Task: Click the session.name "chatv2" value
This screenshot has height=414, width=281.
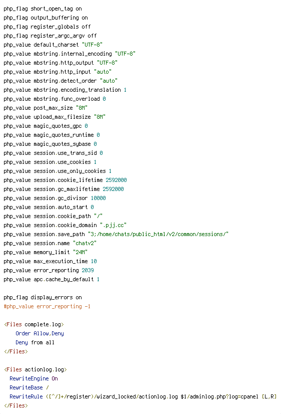Action: coord(84,243)
